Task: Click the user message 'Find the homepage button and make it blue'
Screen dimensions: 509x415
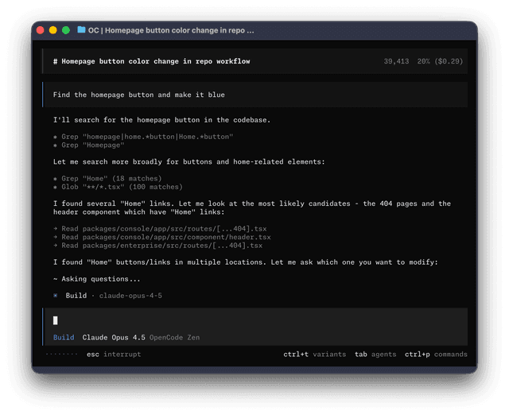Action: (139, 95)
